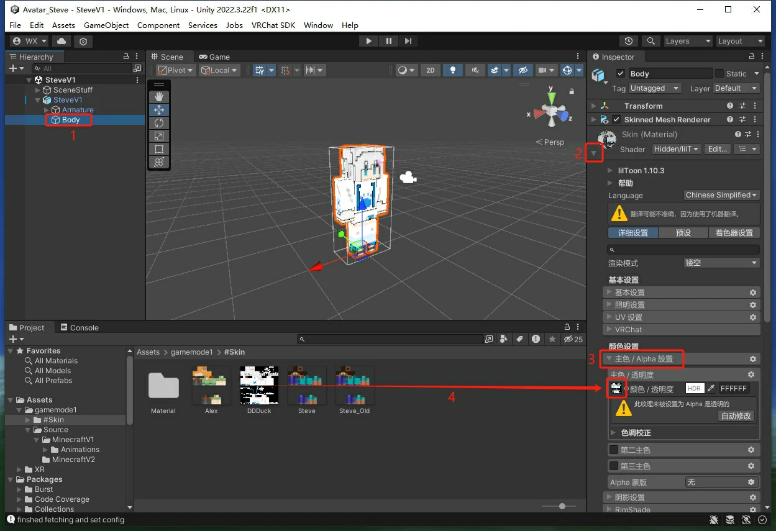The width and height of the screenshot is (776, 531).
Task: Open Shader Hidden/lilT dropdown
Action: tap(676, 149)
